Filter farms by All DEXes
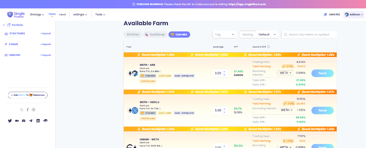This screenshot has width=366, height=148. (x=133, y=34)
